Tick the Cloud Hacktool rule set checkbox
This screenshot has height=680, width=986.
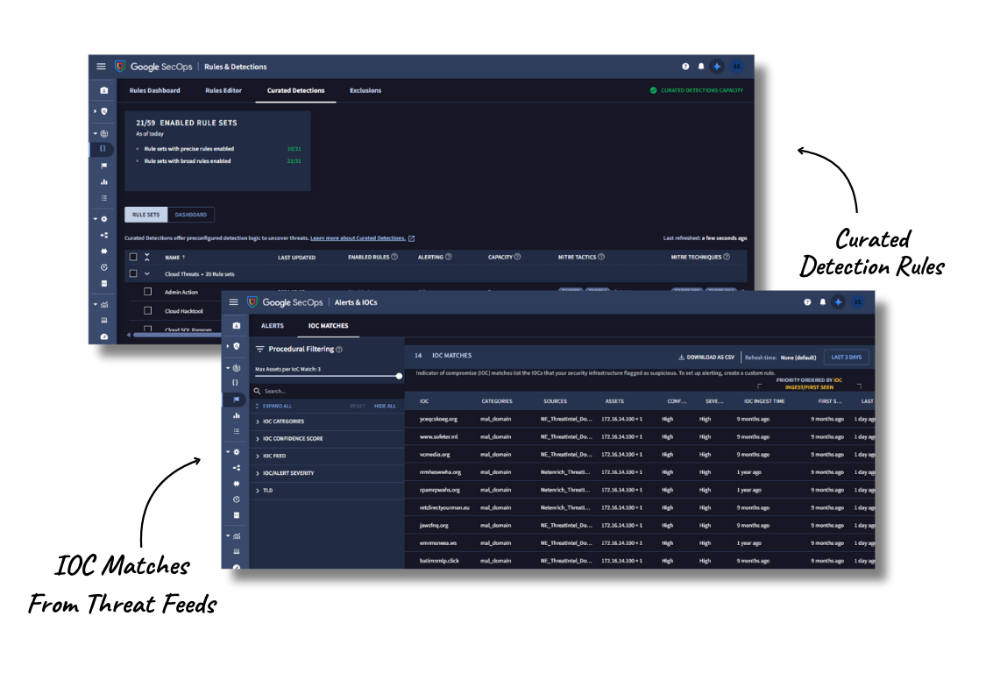147,310
